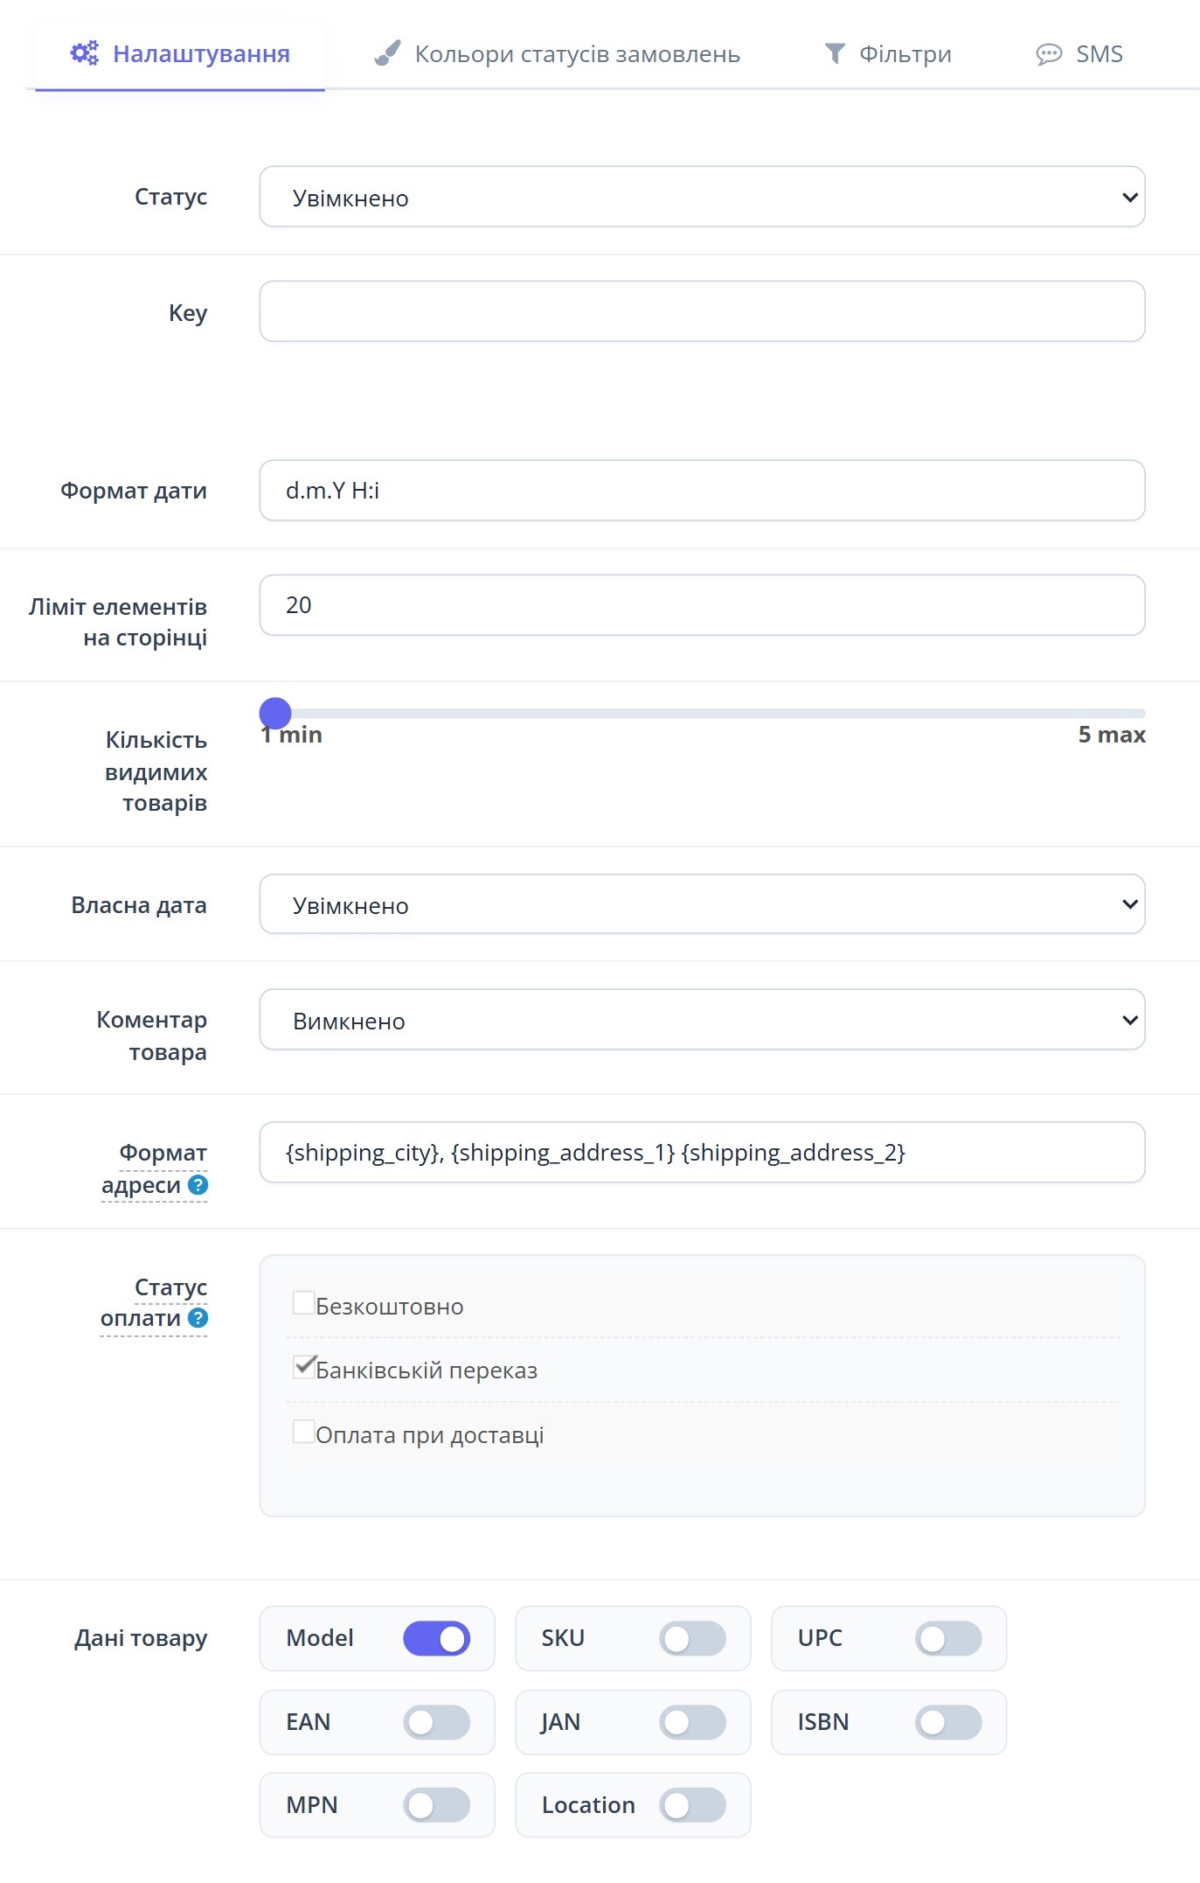Image resolution: width=1200 pixels, height=1883 pixels.
Task: Click the Формат адреси label
Action: 154,1168
